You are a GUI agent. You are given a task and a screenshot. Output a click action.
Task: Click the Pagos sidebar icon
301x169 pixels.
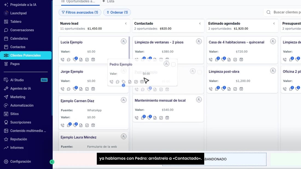[x=6, y=64]
